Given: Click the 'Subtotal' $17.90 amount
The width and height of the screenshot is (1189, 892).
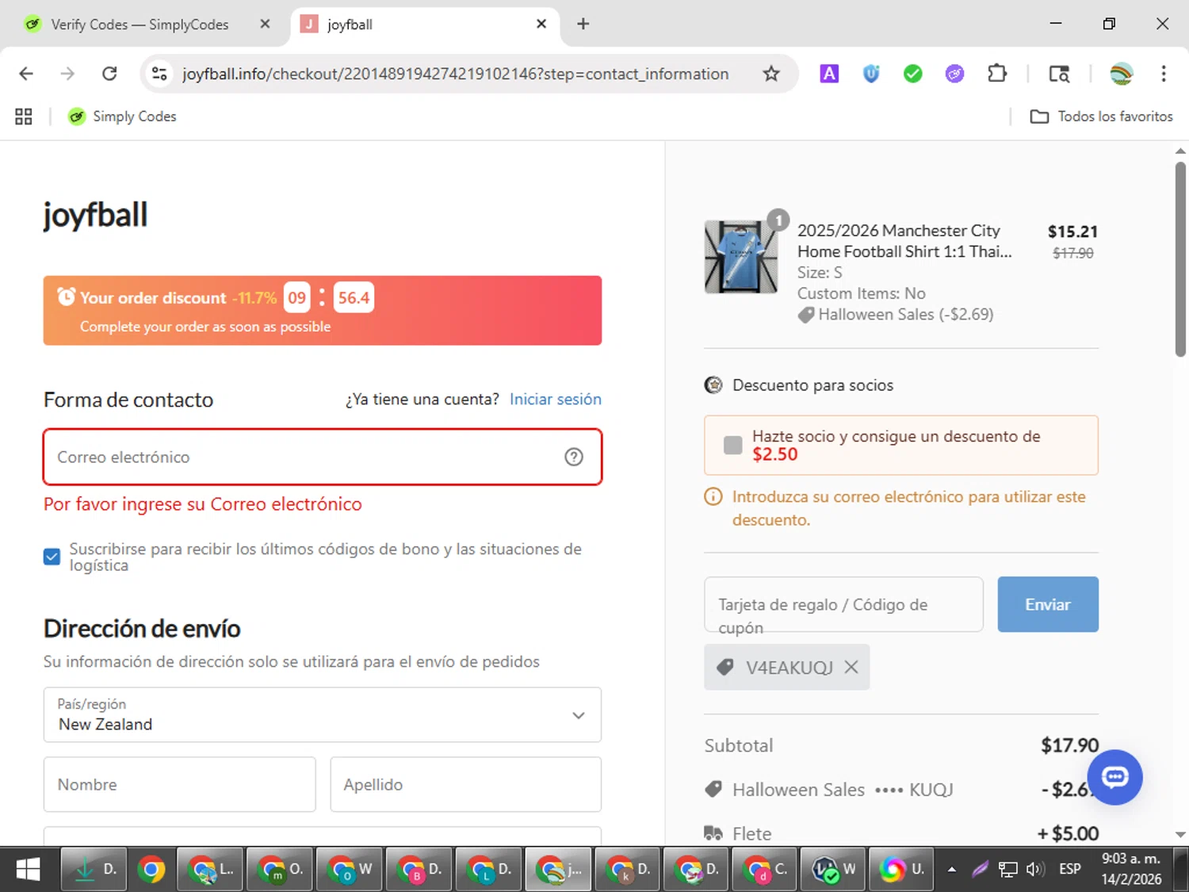Looking at the screenshot, I should pyautogui.click(x=1069, y=745).
